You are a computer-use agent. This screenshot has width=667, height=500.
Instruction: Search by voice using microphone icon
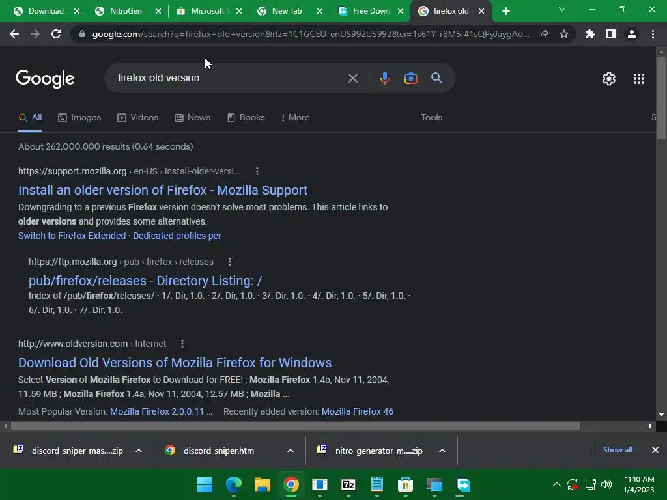pyautogui.click(x=384, y=78)
